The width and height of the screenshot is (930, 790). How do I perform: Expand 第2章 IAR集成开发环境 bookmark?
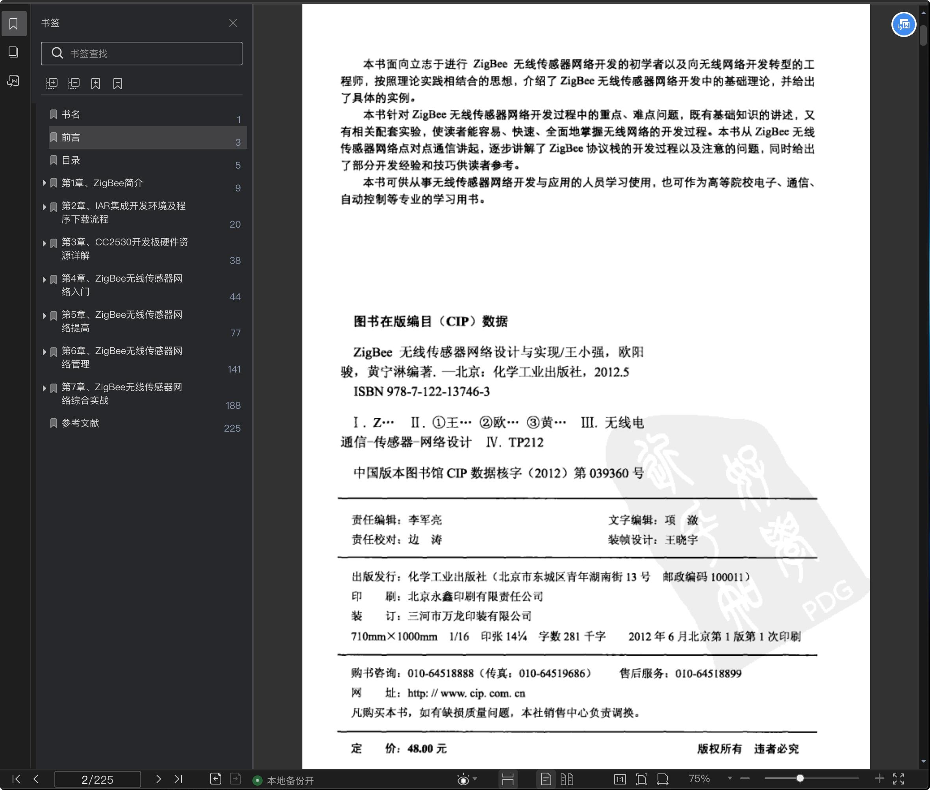point(44,206)
